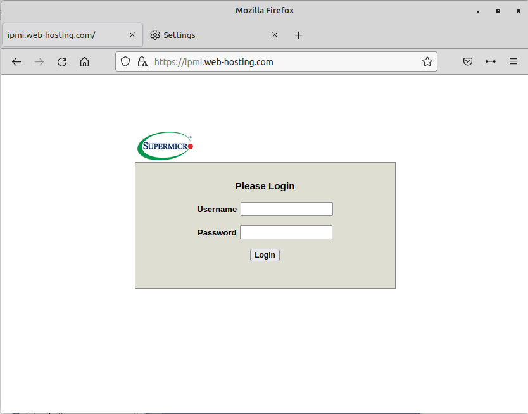Viewport: 528px width, 414px height.
Task: Click the Username input field
Action: click(x=287, y=209)
